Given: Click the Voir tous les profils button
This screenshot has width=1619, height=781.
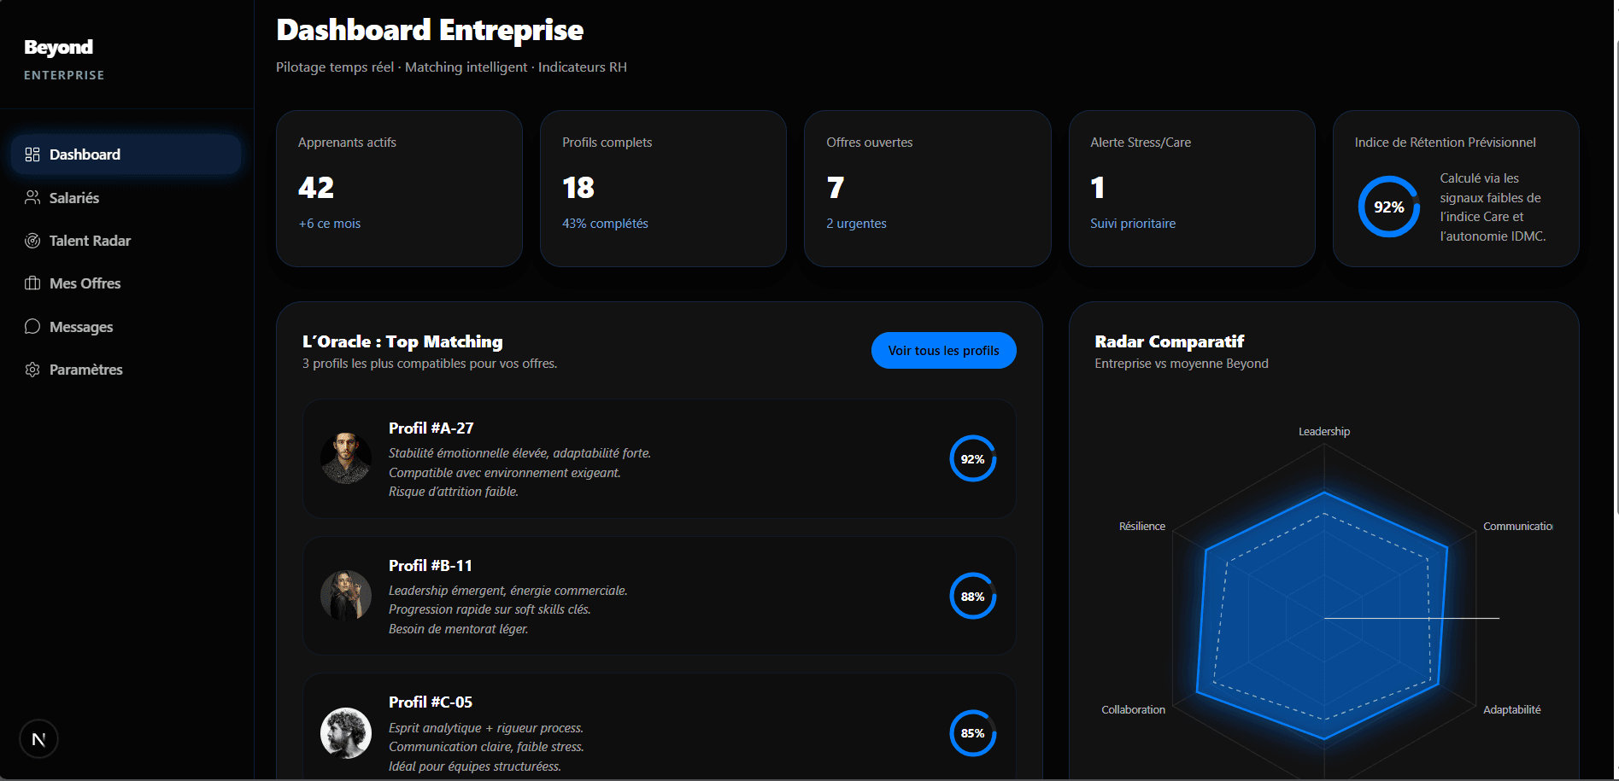Looking at the screenshot, I should pos(943,350).
